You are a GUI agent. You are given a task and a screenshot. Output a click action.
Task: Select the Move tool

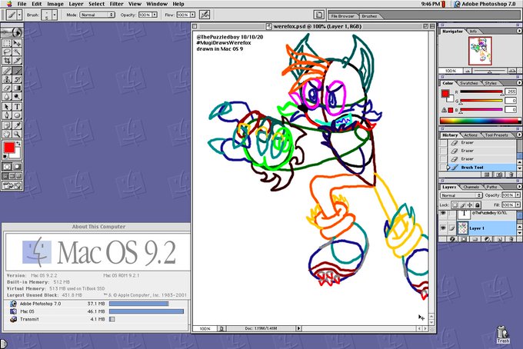point(17,43)
